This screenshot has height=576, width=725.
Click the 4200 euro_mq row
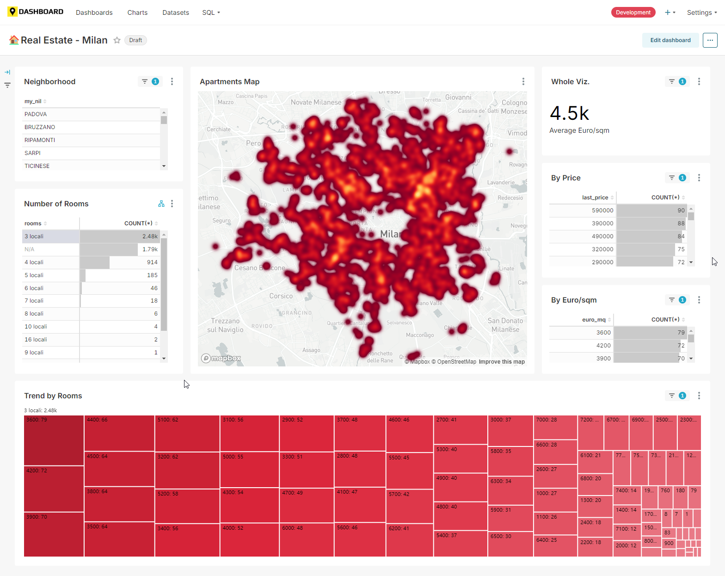[618, 346]
